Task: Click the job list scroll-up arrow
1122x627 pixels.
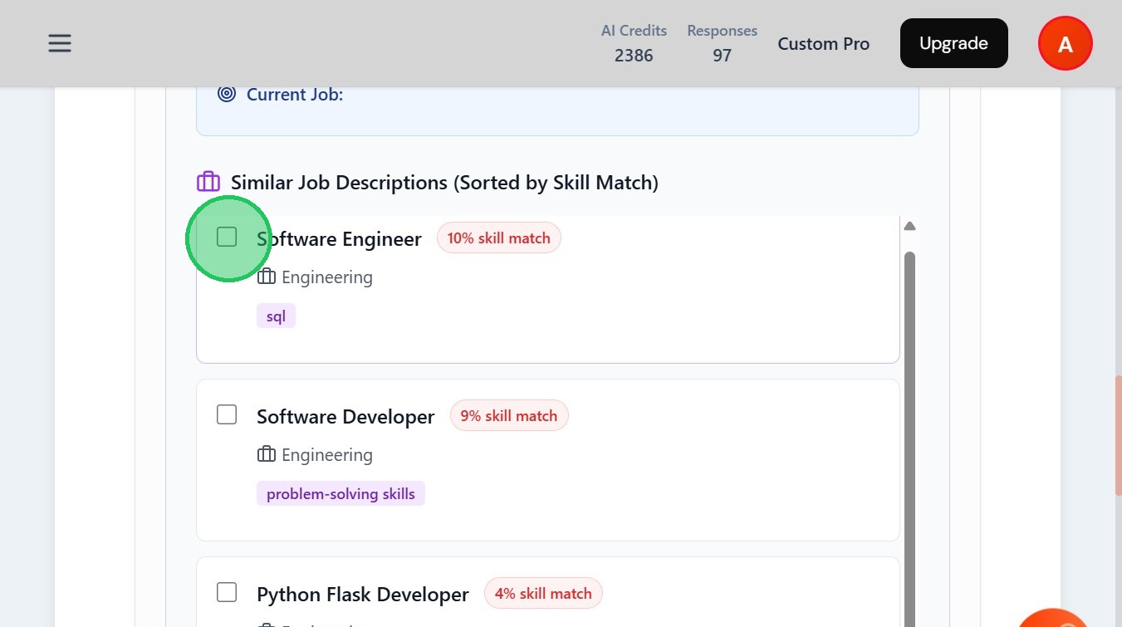Action: coord(909,226)
